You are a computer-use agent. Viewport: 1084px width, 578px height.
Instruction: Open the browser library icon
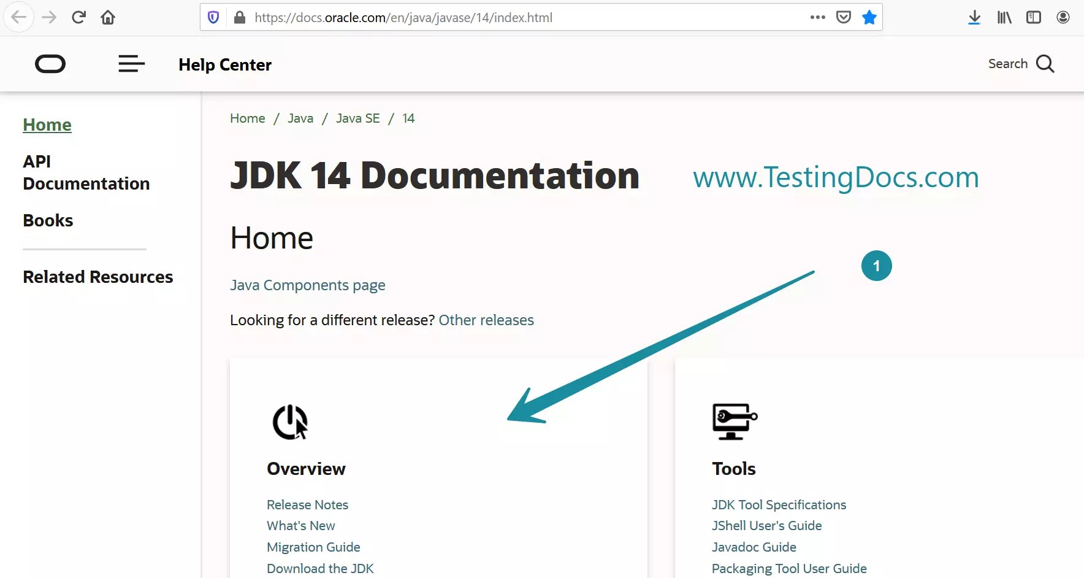tap(1004, 17)
